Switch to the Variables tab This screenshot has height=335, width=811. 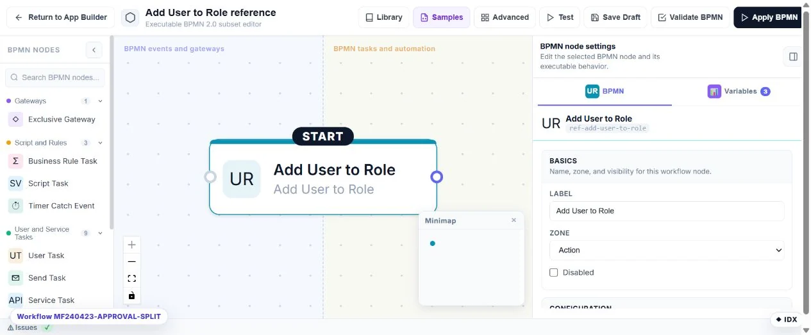(x=739, y=91)
